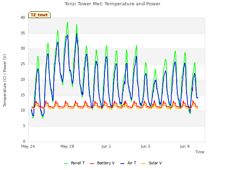Screen dimensions: 226x170
Task: Click the TZ_tmet label tag
Action: (39, 15)
